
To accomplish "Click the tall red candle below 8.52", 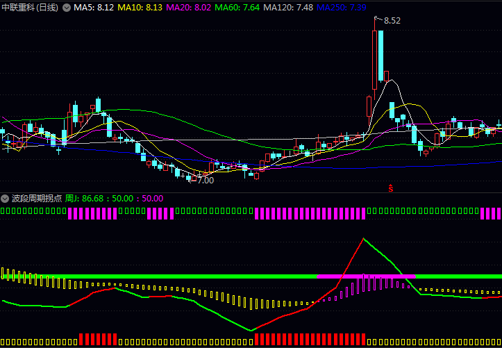I will (x=376, y=59).
